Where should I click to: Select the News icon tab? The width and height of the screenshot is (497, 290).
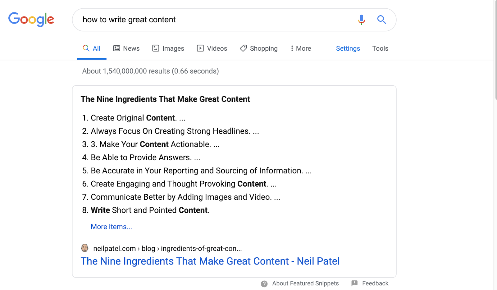(116, 48)
